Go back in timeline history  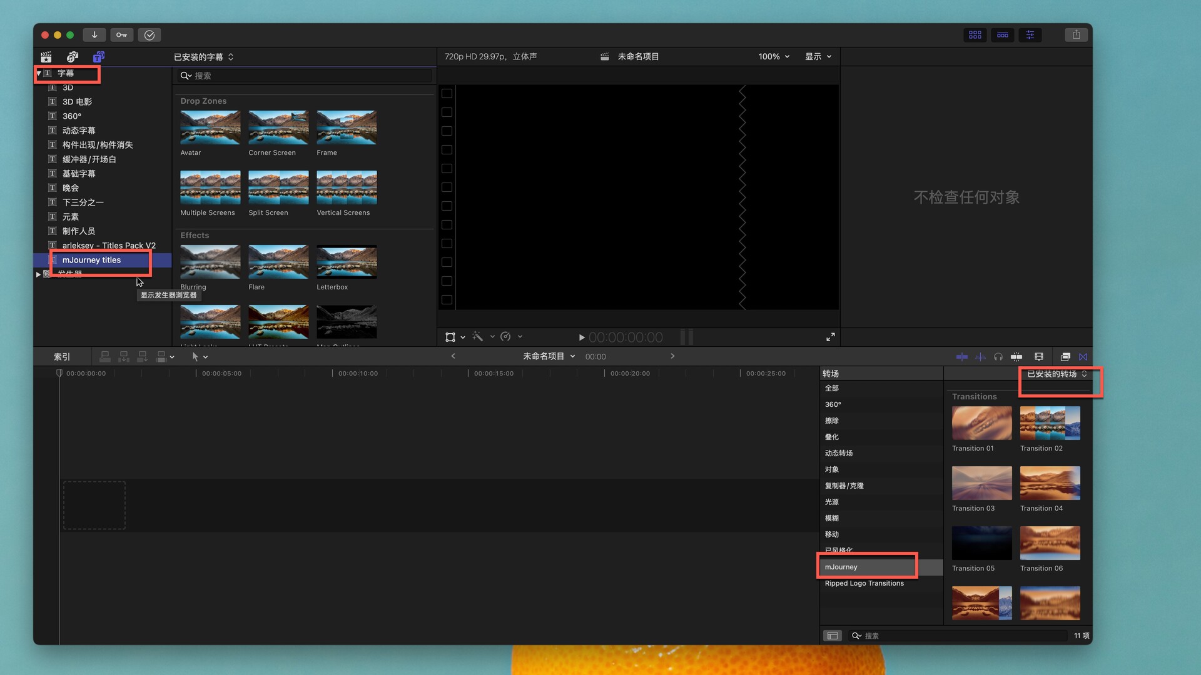(x=454, y=356)
